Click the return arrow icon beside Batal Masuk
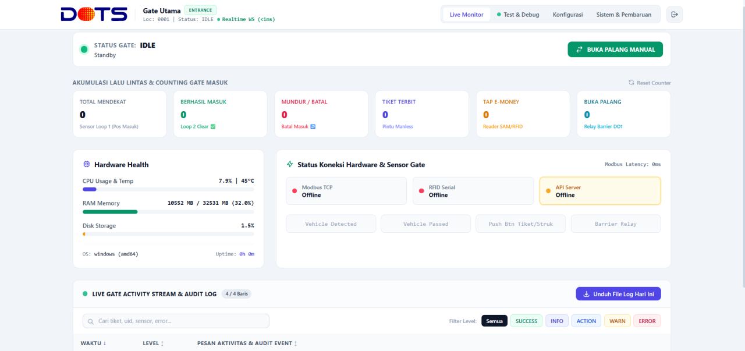Viewport: 745px width, 351px height. 313,126
